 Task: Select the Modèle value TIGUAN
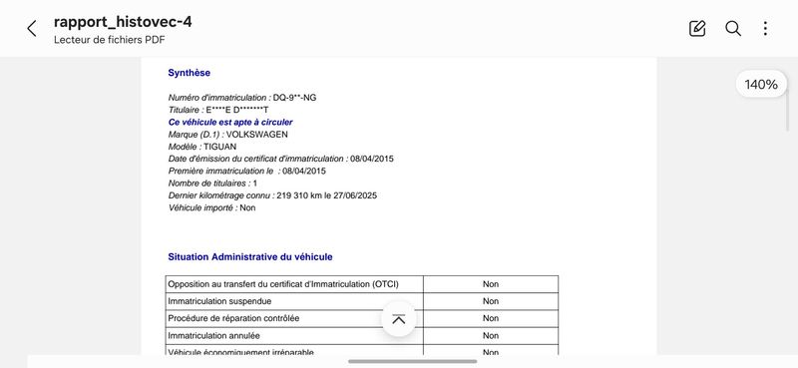[219, 147]
